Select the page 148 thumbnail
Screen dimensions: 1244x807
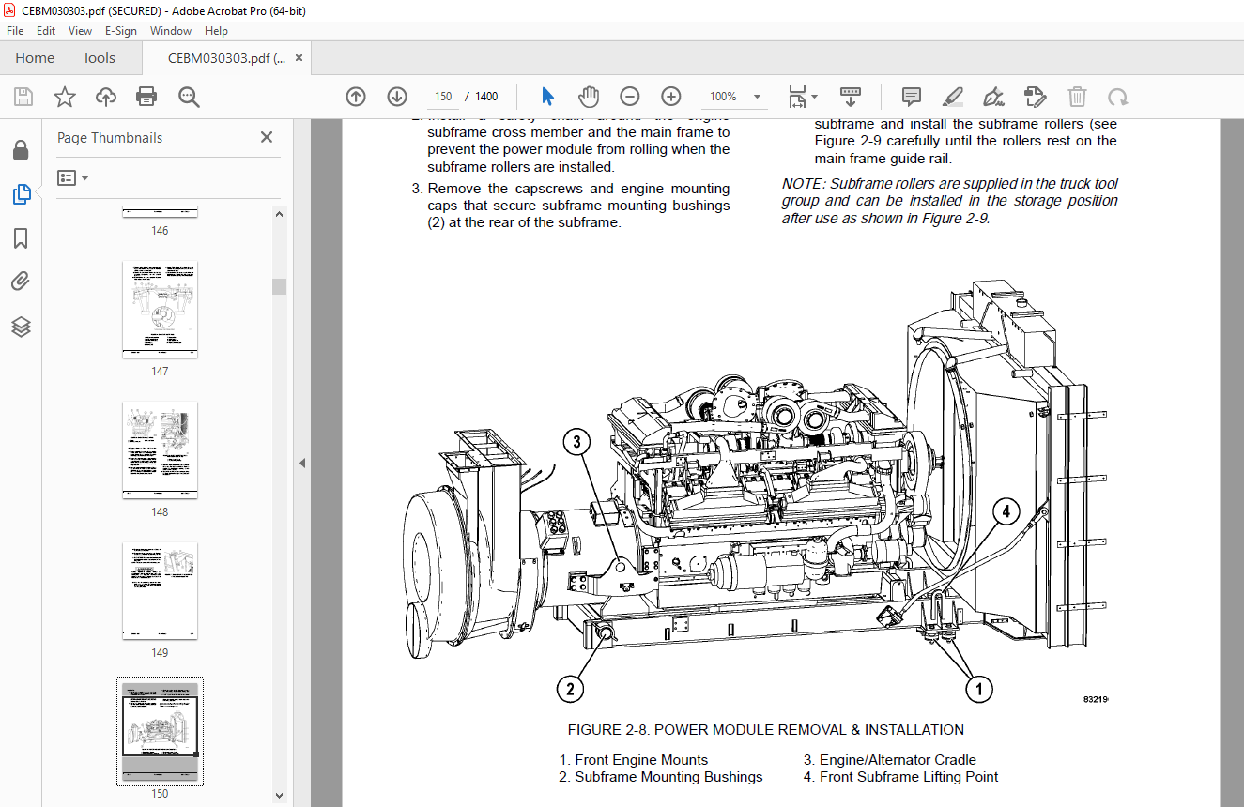[x=160, y=449]
